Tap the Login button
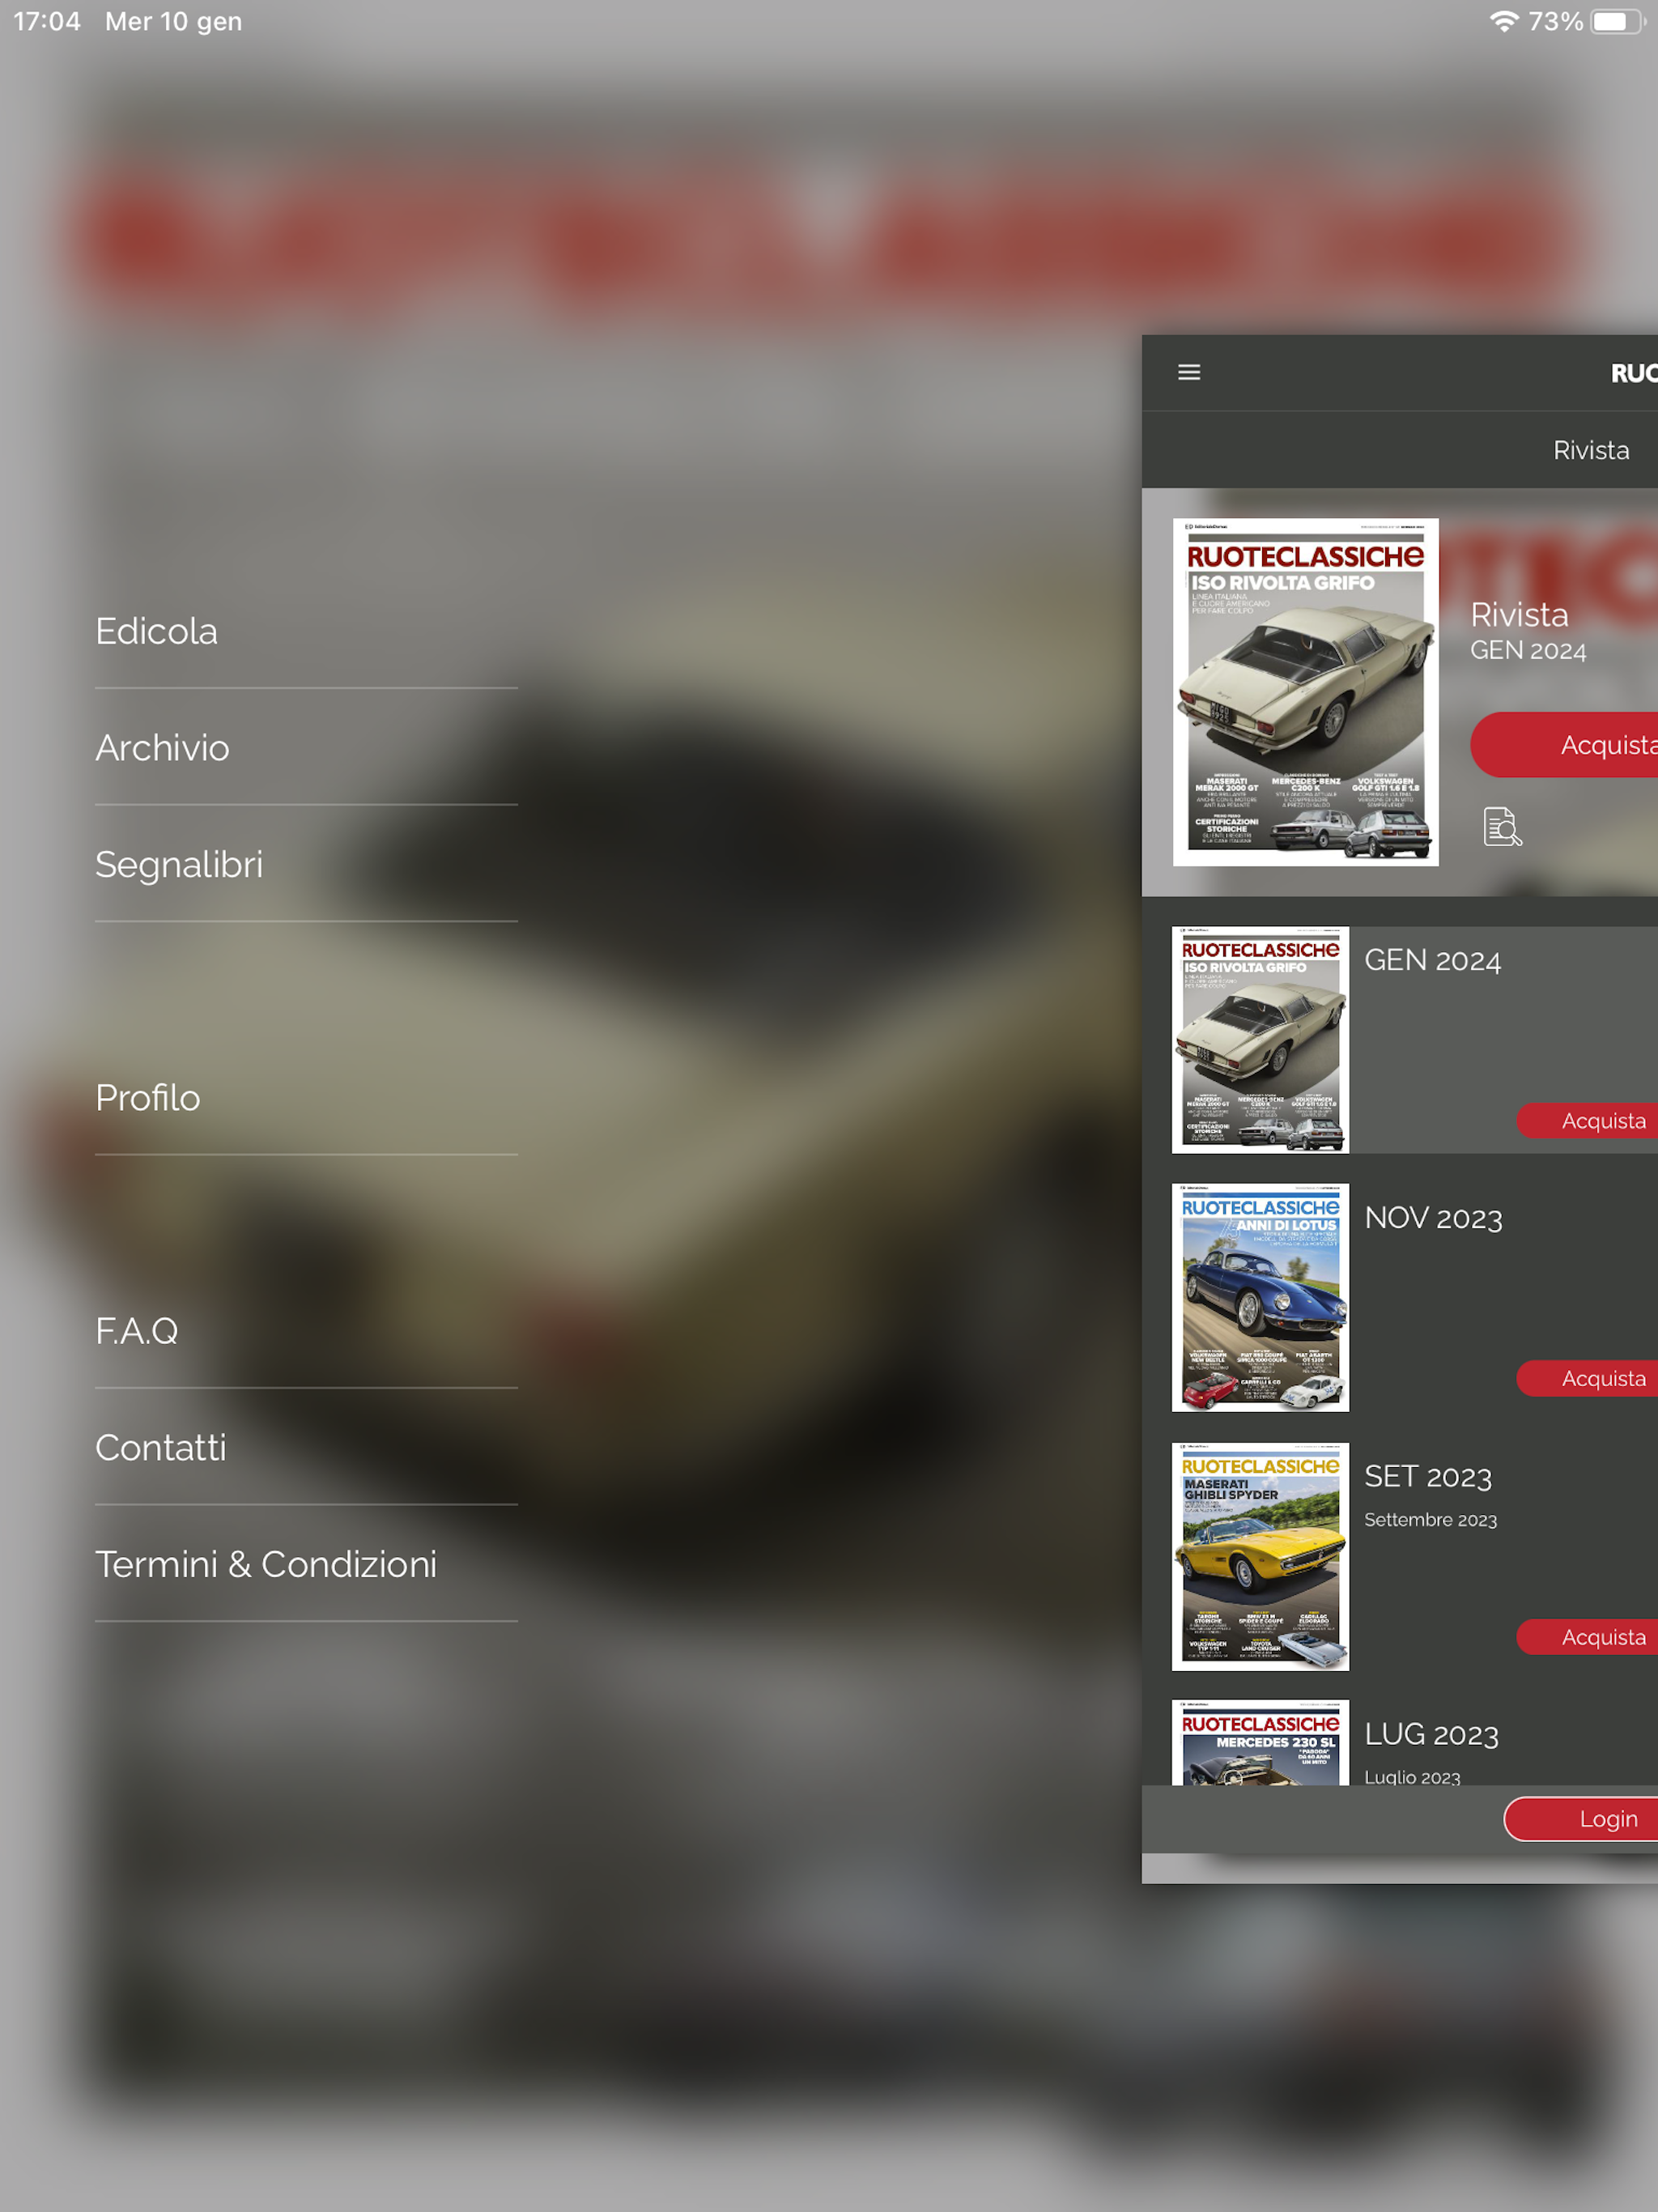Viewport: 1658px width, 2212px height. click(1581, 1819)
